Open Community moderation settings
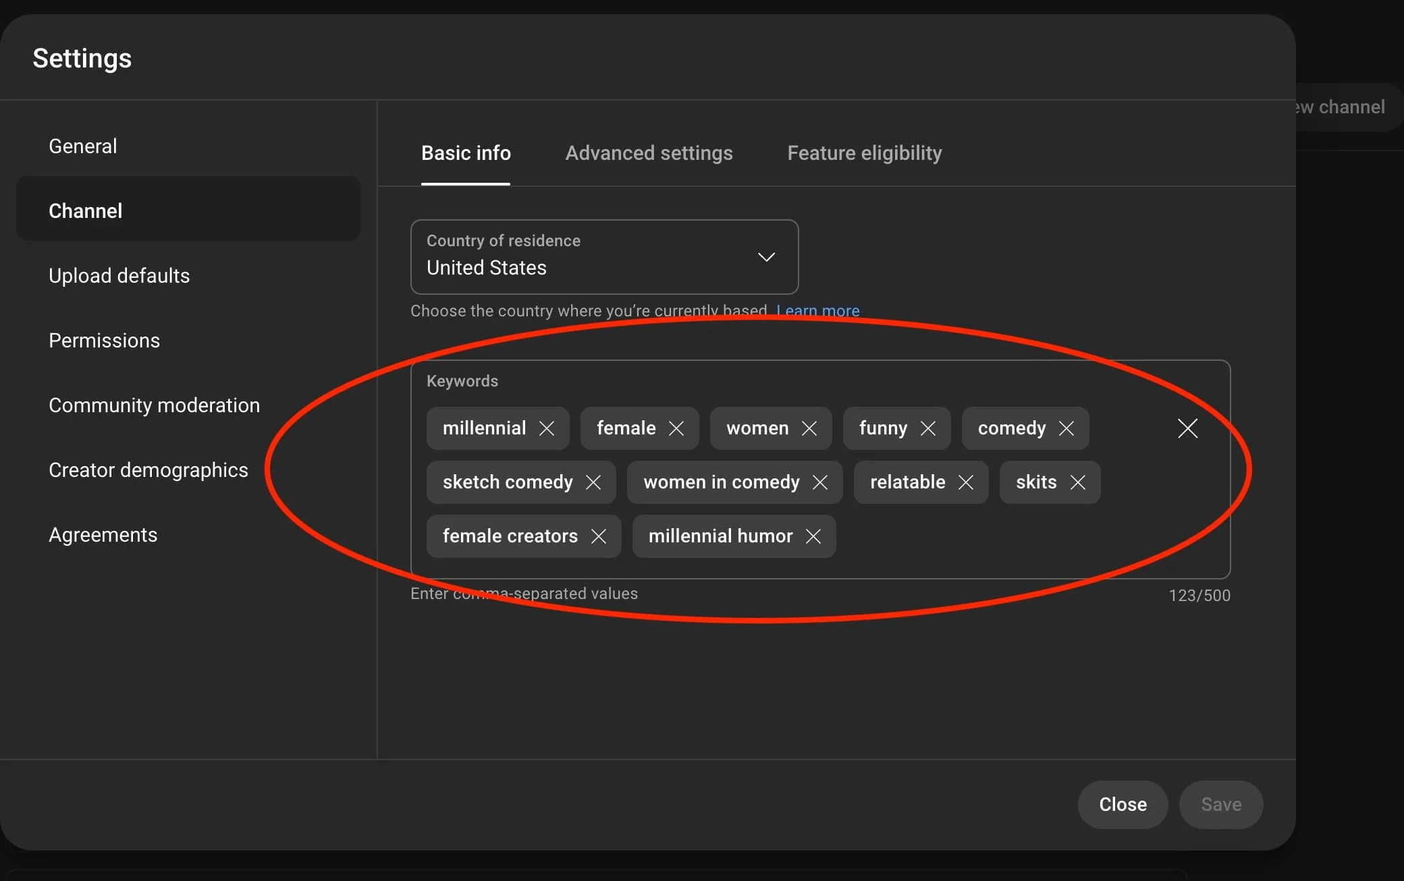1404x881 pixels. [x=154, y=405]
